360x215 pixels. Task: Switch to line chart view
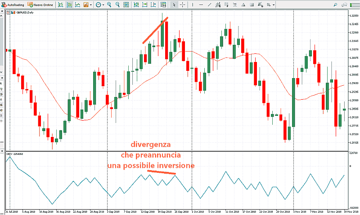pyautogui.click(x=77, y=4)
